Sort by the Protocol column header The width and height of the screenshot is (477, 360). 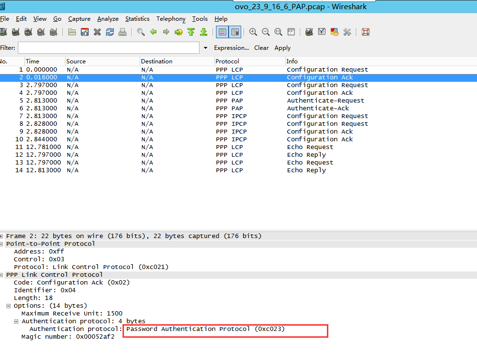(x=250, y=61)
